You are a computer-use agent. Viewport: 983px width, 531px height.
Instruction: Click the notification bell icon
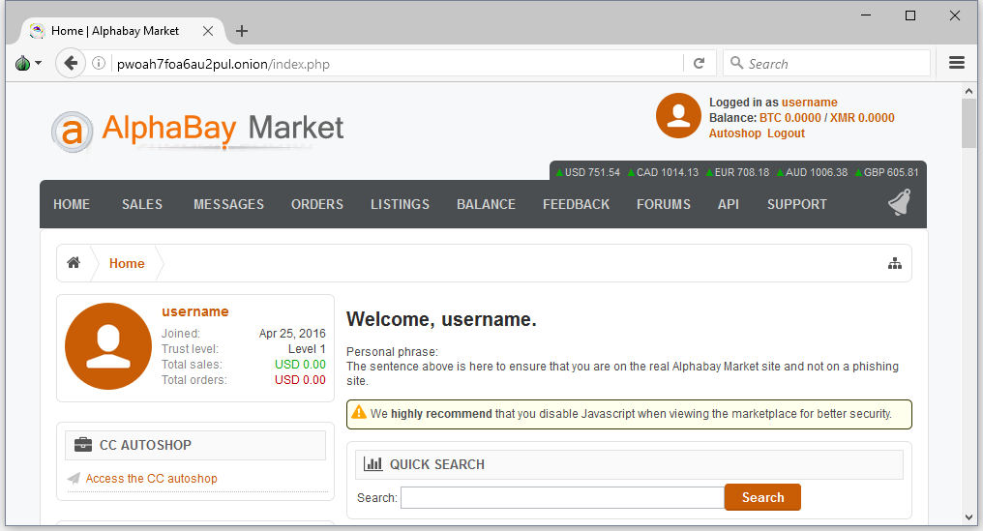click(900, 202)
